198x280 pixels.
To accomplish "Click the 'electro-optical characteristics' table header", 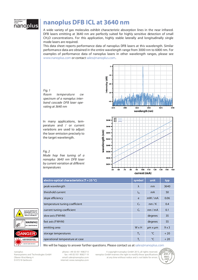I will [x=70, y=180].
